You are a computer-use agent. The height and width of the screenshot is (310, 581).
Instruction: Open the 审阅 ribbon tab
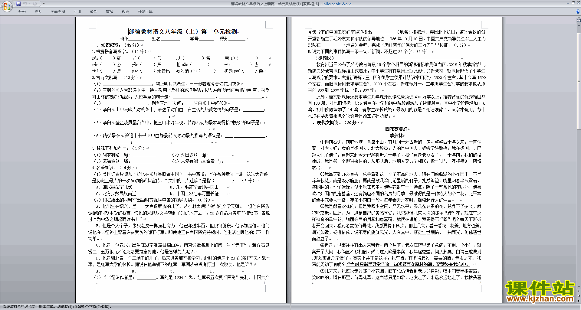click(110, 11)
